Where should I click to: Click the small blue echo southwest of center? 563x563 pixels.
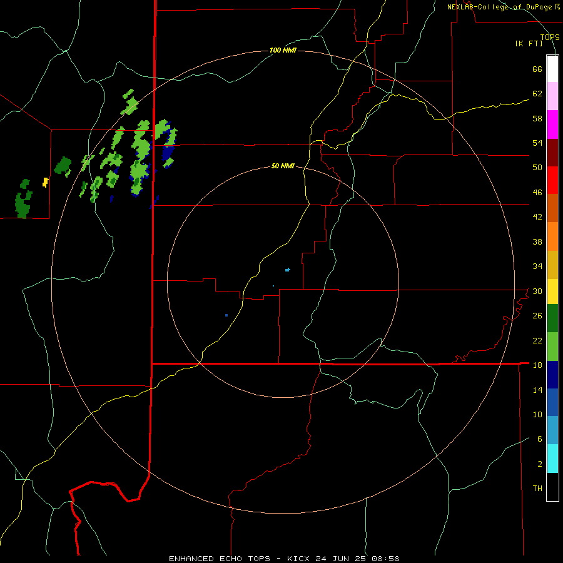[x=226, y=315]
